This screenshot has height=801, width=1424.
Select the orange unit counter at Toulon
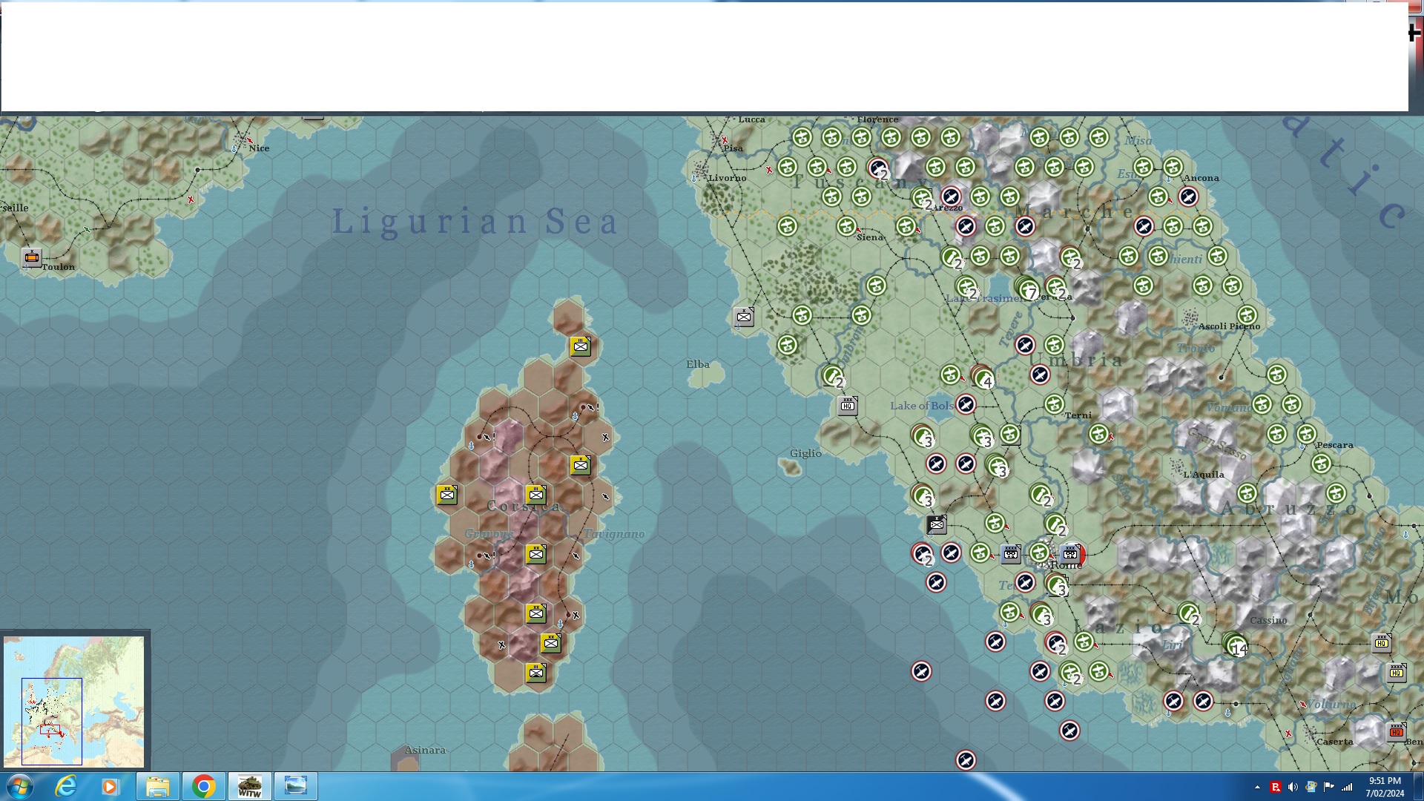(x=31, y=257)
